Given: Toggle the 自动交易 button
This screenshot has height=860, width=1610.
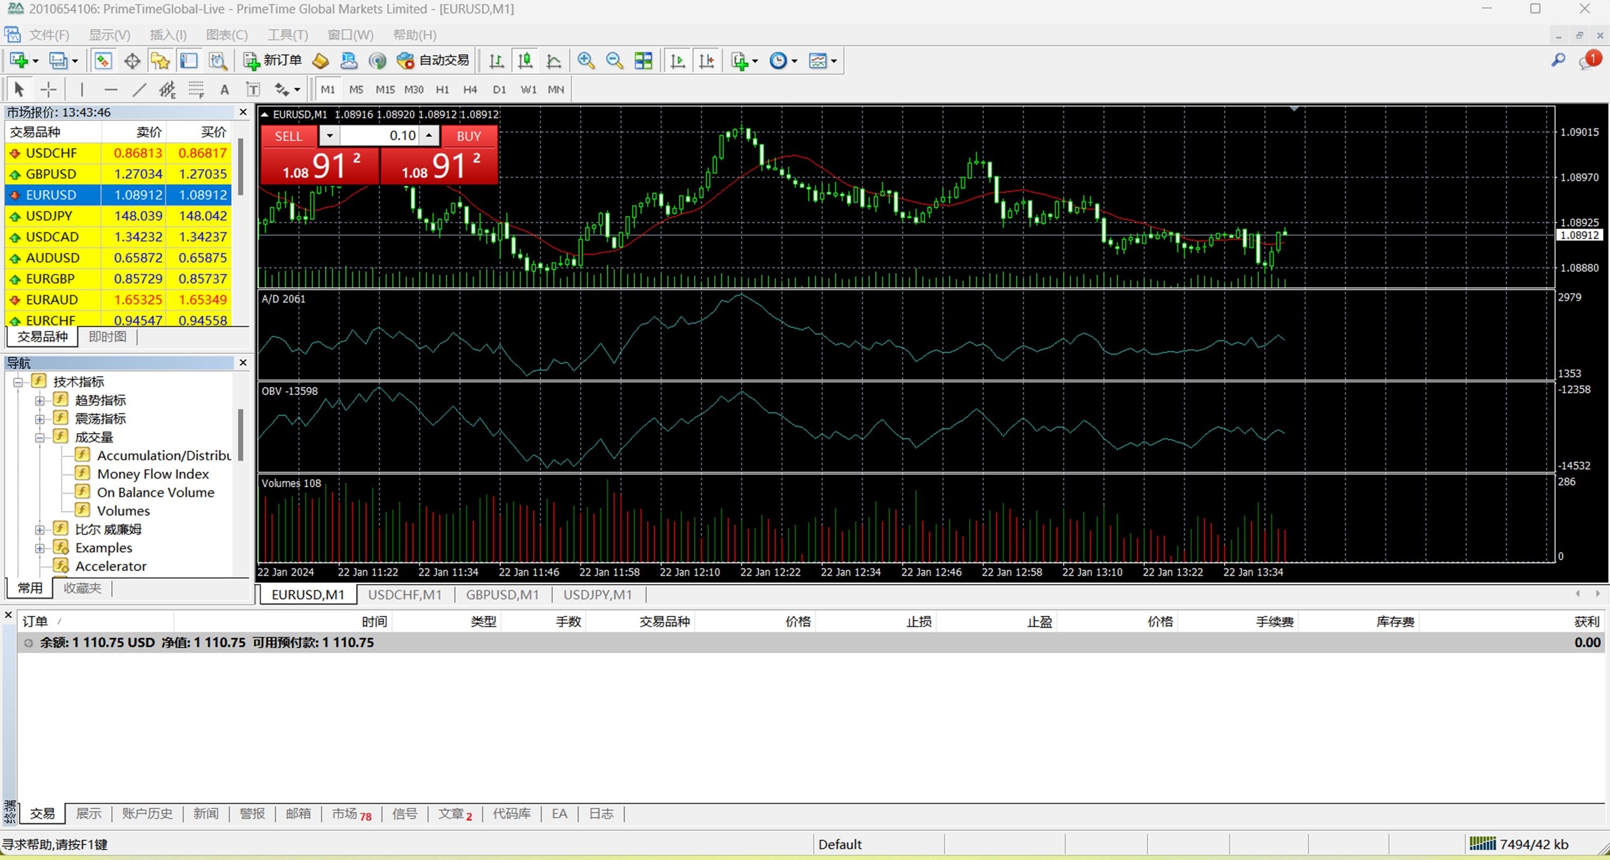Looking at the screenshot, I should pos(433,61).
